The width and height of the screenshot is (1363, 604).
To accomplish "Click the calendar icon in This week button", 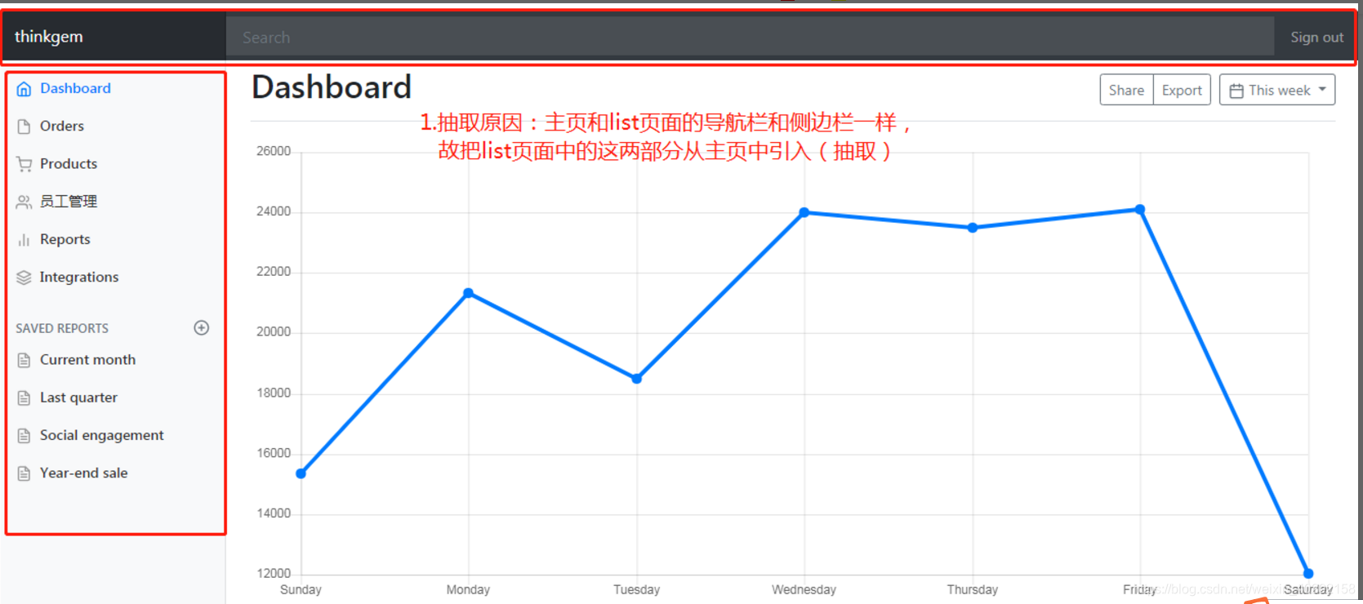I will [x=1236, y=91].
